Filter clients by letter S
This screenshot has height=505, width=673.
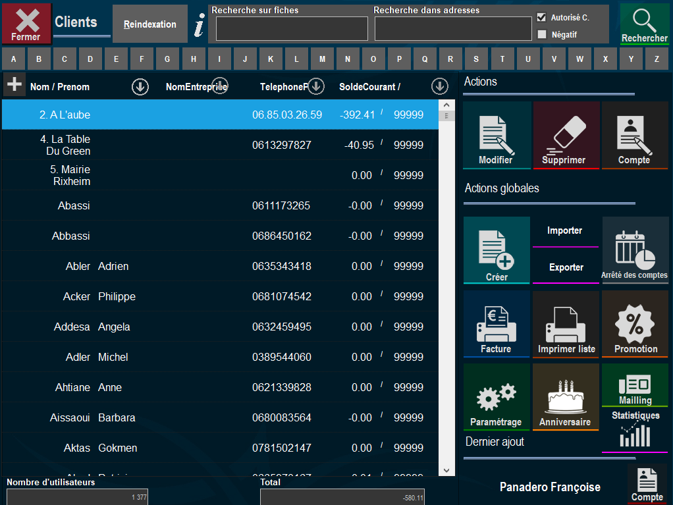pyautogui.click(x=476, y=59)
